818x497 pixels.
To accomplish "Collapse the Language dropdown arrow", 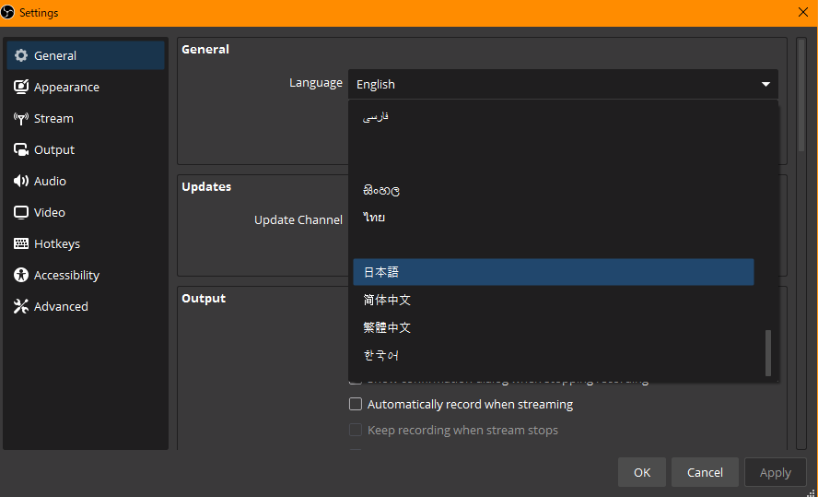I will pyautogui.click(x=765, y=84).
